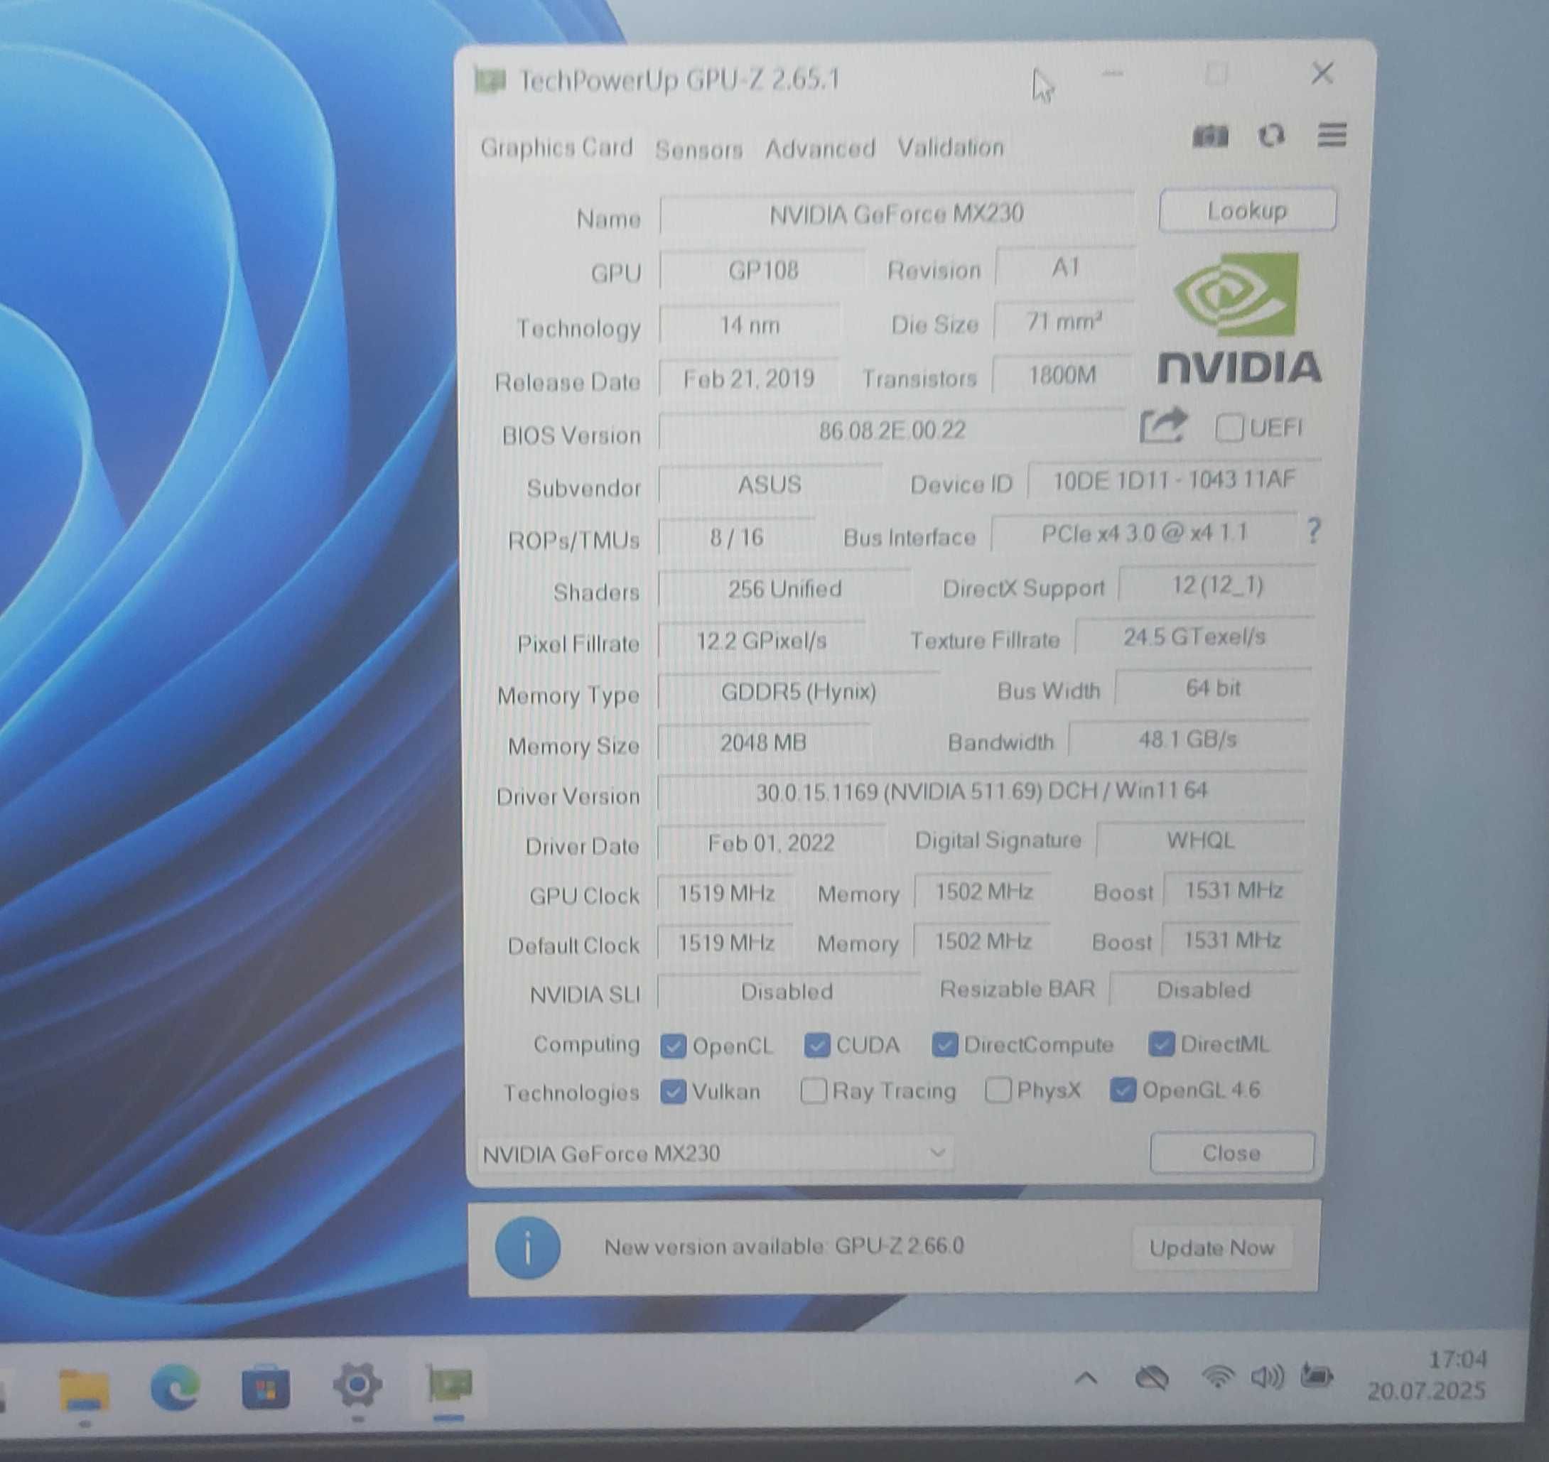
Task: Click the NVIDIA SLI Disabled field
Action: [x=787, y=991]
